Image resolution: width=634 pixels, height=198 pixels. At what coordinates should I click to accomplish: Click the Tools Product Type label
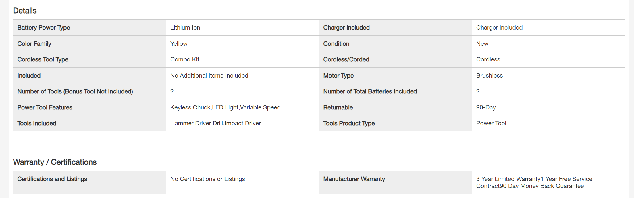tap(349, 123)
